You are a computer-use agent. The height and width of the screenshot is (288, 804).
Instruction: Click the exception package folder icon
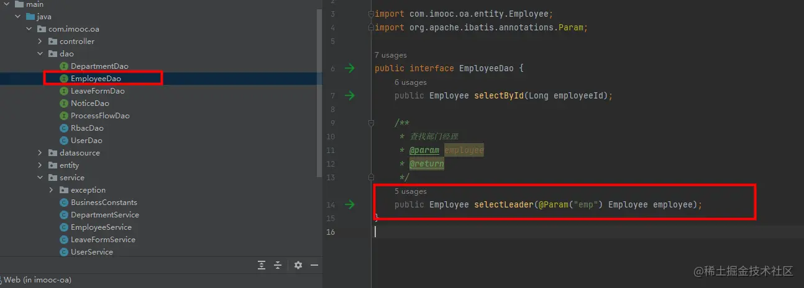point(64,190)
